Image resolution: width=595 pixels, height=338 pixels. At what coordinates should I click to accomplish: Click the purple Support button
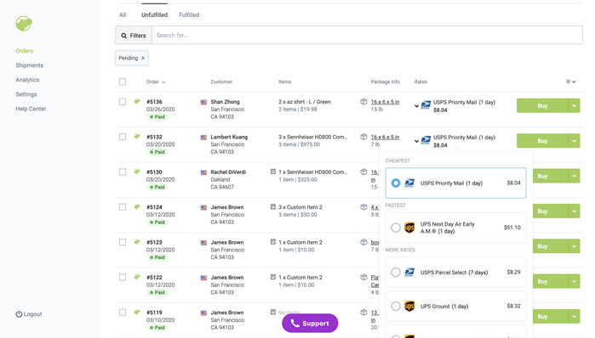pos(310,324)
